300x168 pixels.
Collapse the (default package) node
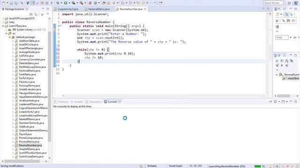click(10, 37)
